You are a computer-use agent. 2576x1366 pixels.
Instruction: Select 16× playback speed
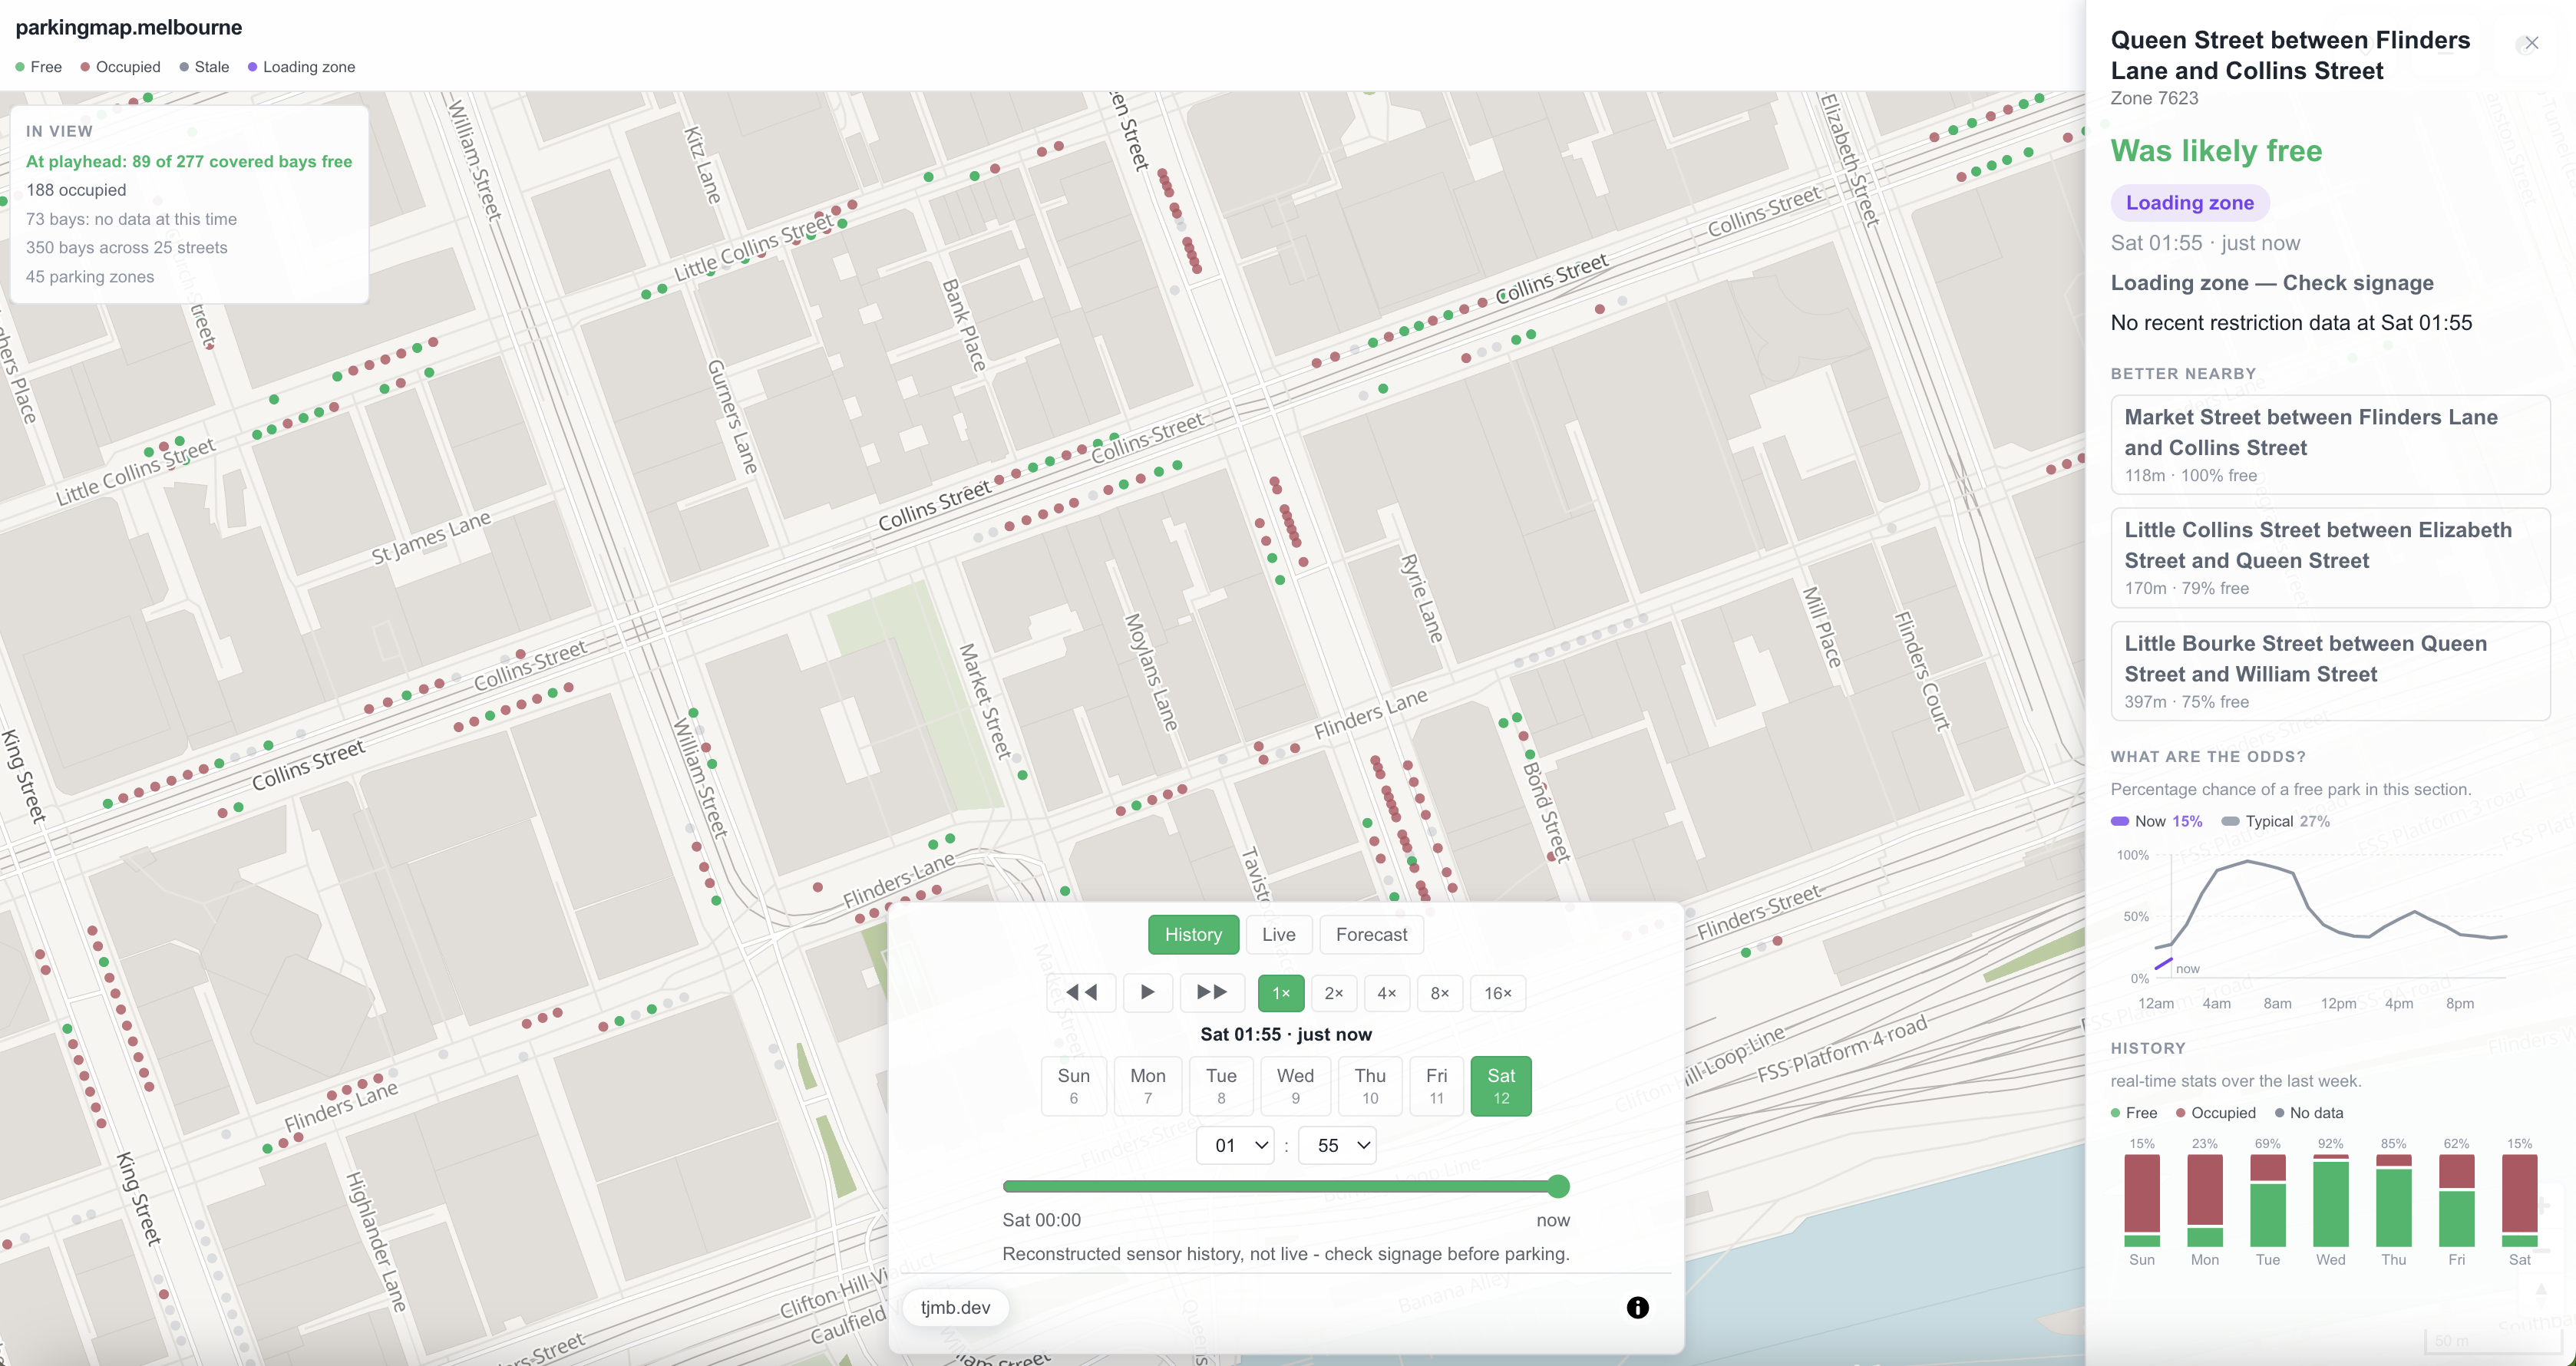pos(1498,993)
